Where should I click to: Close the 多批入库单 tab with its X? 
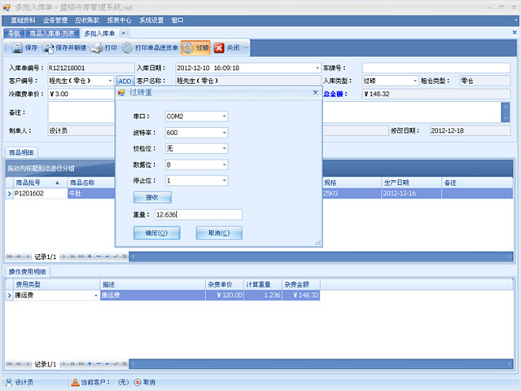tap(123, 33)
